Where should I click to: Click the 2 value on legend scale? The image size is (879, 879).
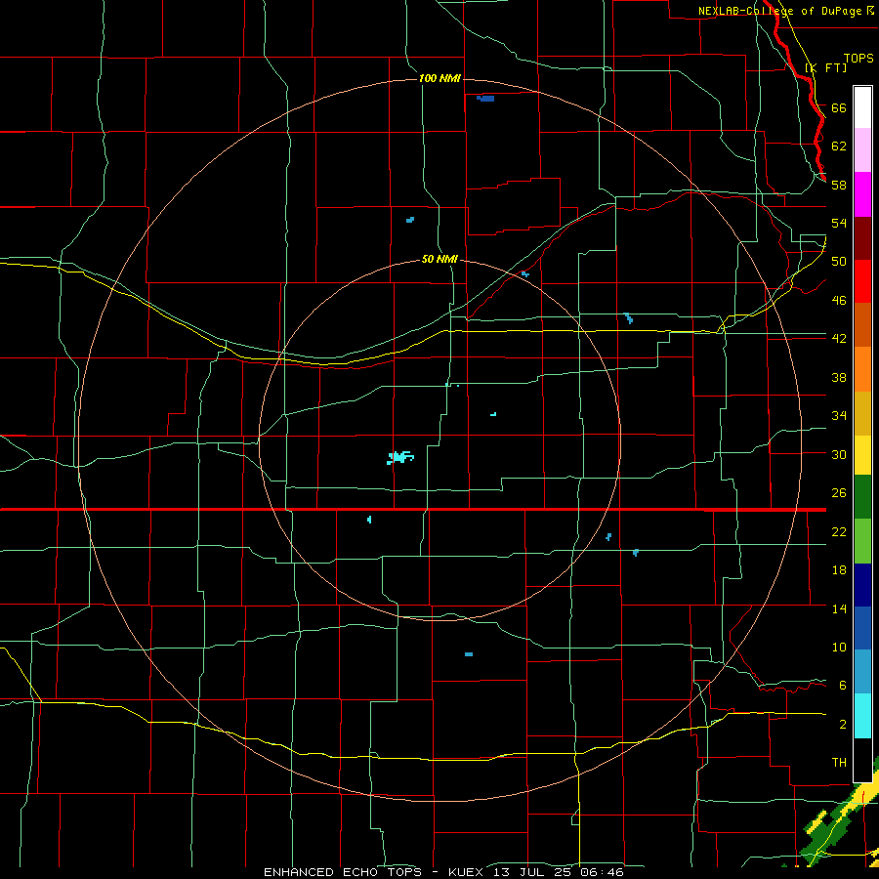(x=843, y=725)
